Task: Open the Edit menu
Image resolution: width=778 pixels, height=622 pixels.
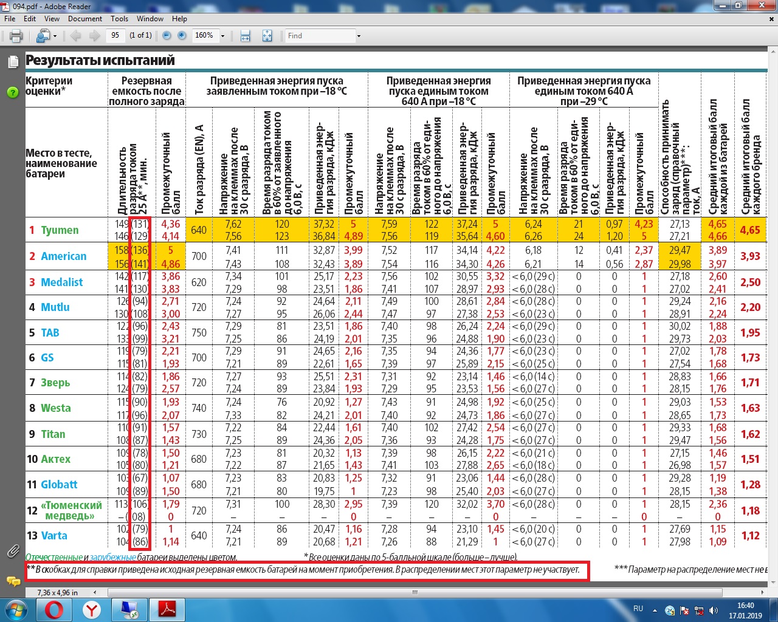Action: pos(30,19)
